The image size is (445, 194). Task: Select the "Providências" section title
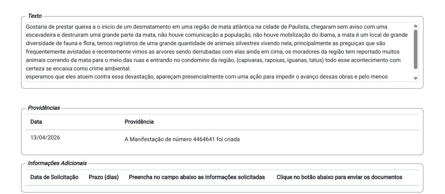click(44, 108)
